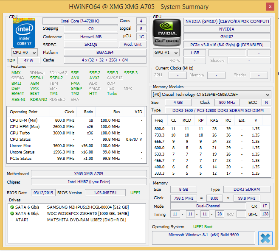Click the CR 1T value field
This screenshot has height=251, width=279.
point(265,206)
